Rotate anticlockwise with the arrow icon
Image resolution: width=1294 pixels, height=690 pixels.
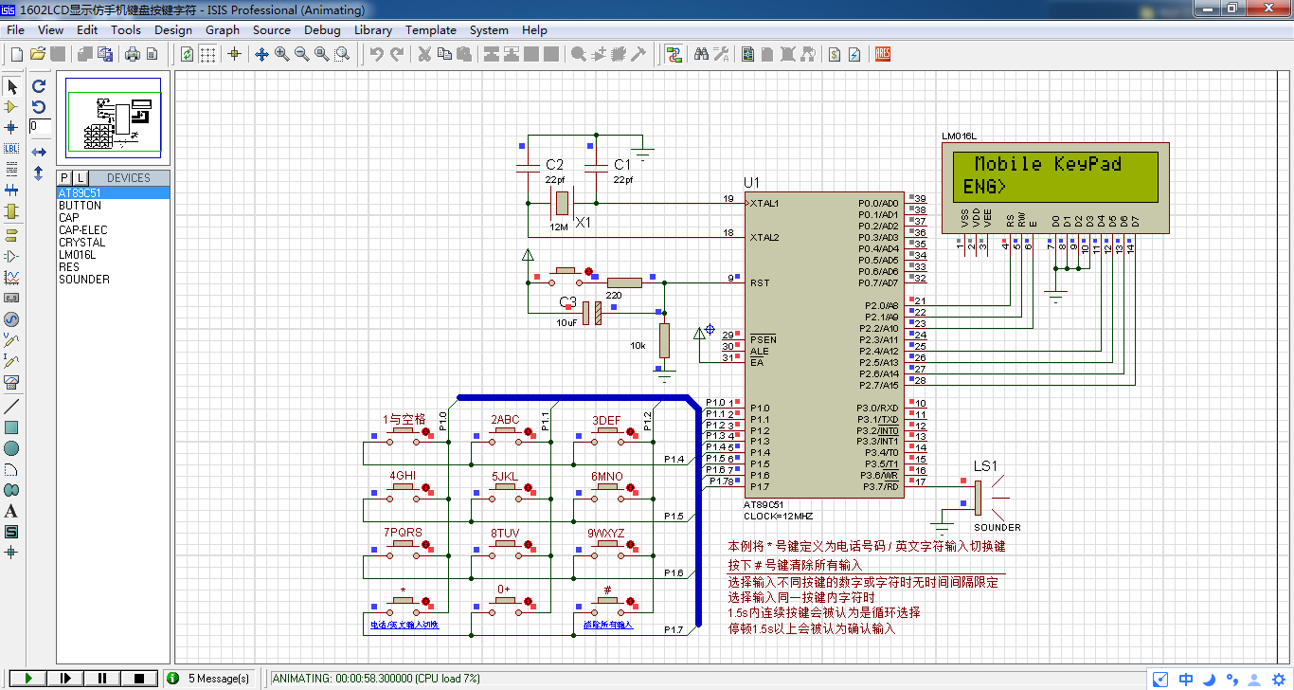[x=39, y=106]
